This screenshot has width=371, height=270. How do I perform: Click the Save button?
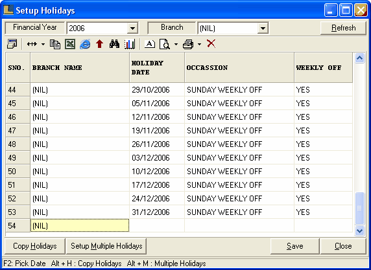click(295, 246)
